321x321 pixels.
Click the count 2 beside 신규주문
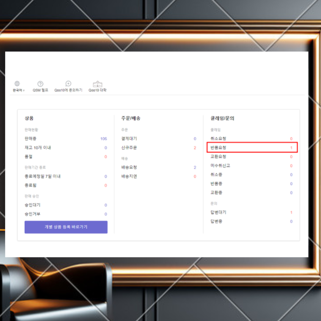[195, 148]
